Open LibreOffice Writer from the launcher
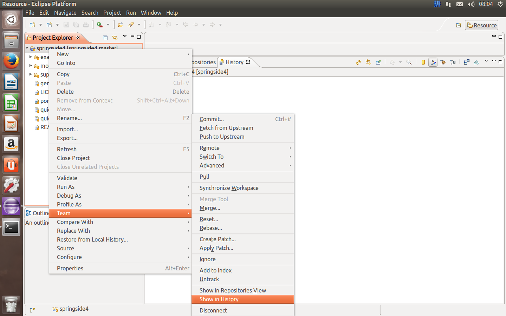506x316 pixels. (x=11, y=82)
